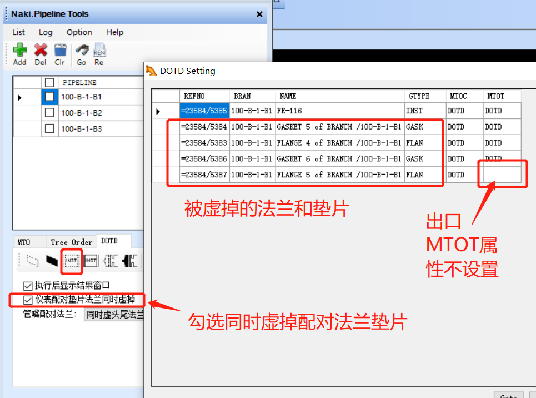This screenshot has height=398, width=536.
Task: Select REFNO cell =23584/5384
Action: pos(204,127)
